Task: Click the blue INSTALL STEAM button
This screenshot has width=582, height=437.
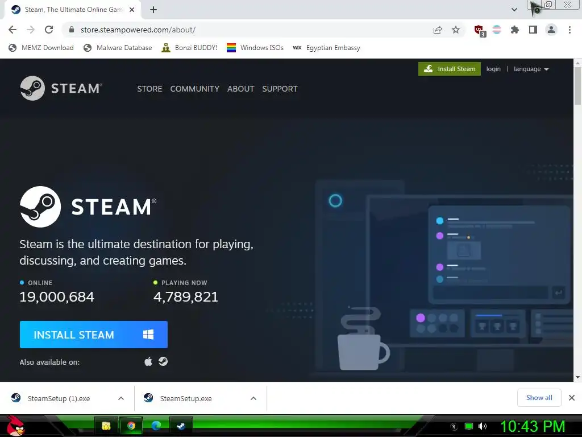Action: 94,335
